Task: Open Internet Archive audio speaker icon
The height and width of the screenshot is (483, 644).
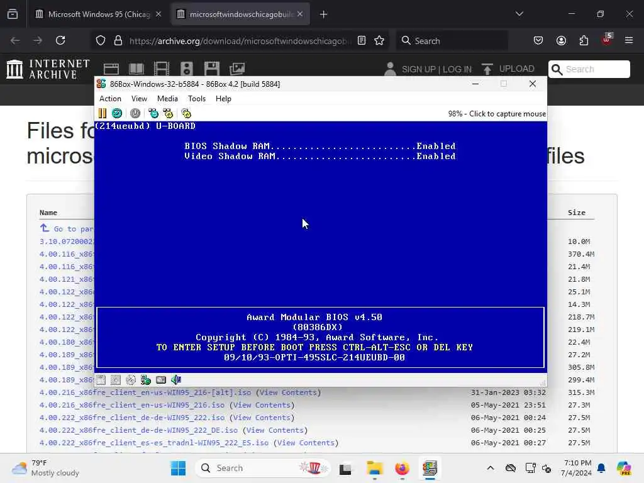Action: (x=187, y=69)
